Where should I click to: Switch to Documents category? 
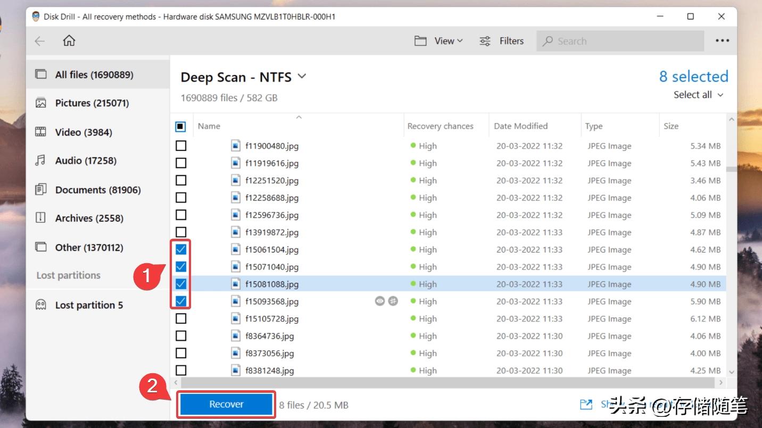(97, 190)
